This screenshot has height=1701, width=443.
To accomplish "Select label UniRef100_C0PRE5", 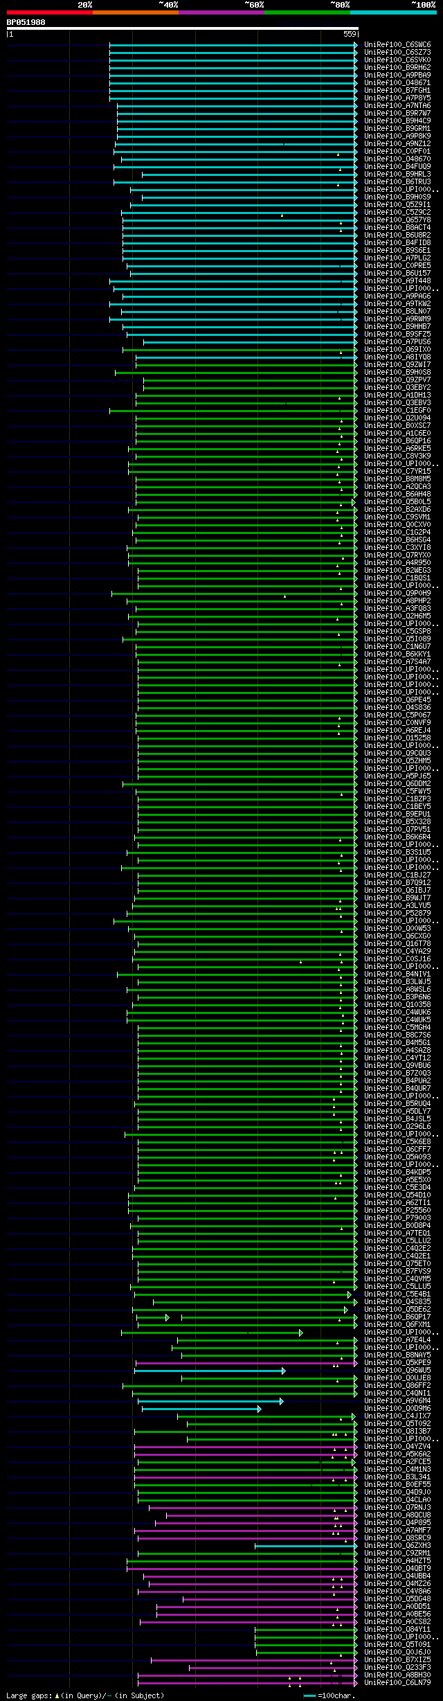I will (397, 266).
